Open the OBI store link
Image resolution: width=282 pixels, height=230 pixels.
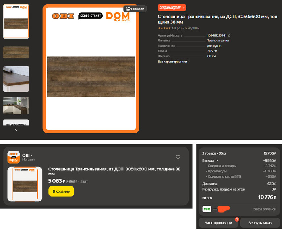tap(27, 155)
